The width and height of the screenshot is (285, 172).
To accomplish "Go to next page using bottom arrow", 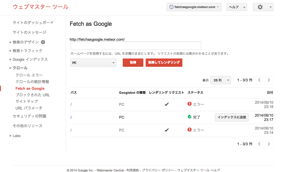I will click(269, 144).
